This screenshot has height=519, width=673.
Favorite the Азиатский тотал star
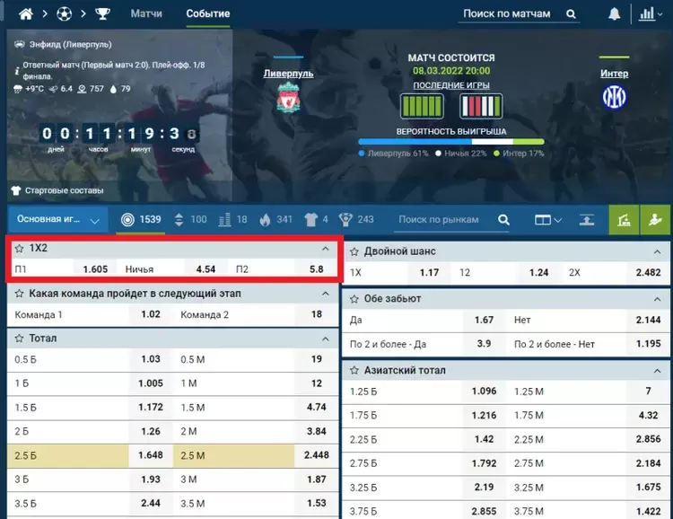(354, 370)
